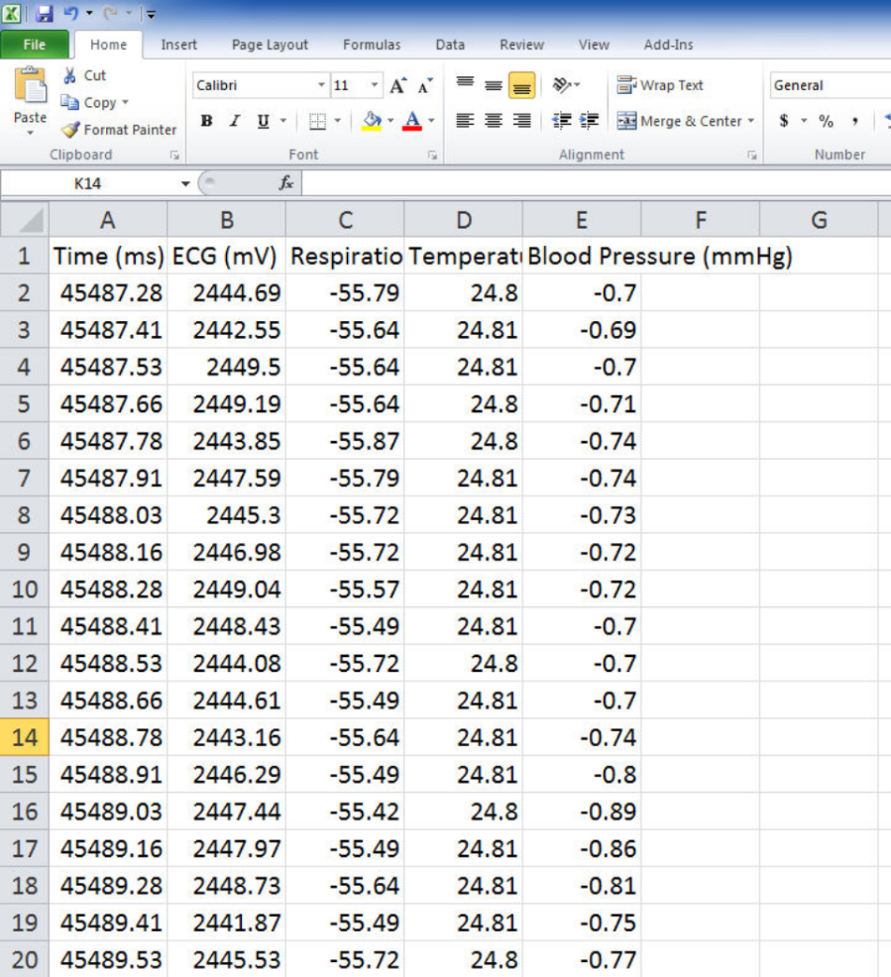Viewport: 891px width, 977px height.
Task: Click the yellow Fill Color bucket
Action: (x=372, y=121)
